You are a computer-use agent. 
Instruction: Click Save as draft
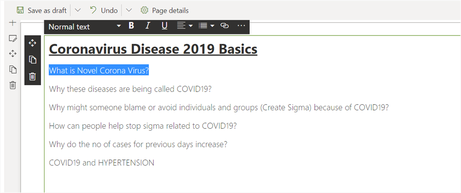[x=41, y=10]
